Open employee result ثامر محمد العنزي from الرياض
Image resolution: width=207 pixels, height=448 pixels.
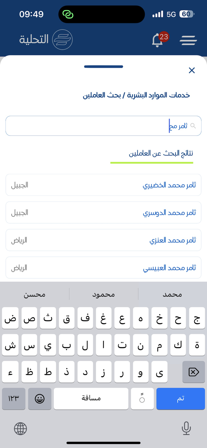[x=103, y=240]
